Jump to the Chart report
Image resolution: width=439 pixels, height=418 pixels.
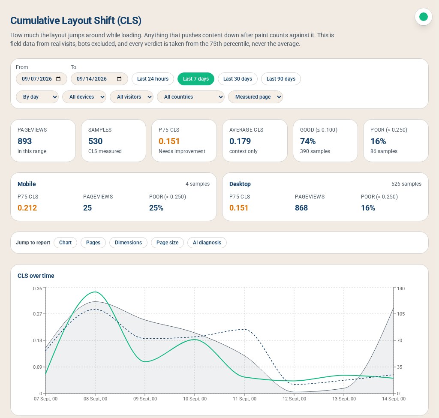pyautogui.click(x=65, y=243)
